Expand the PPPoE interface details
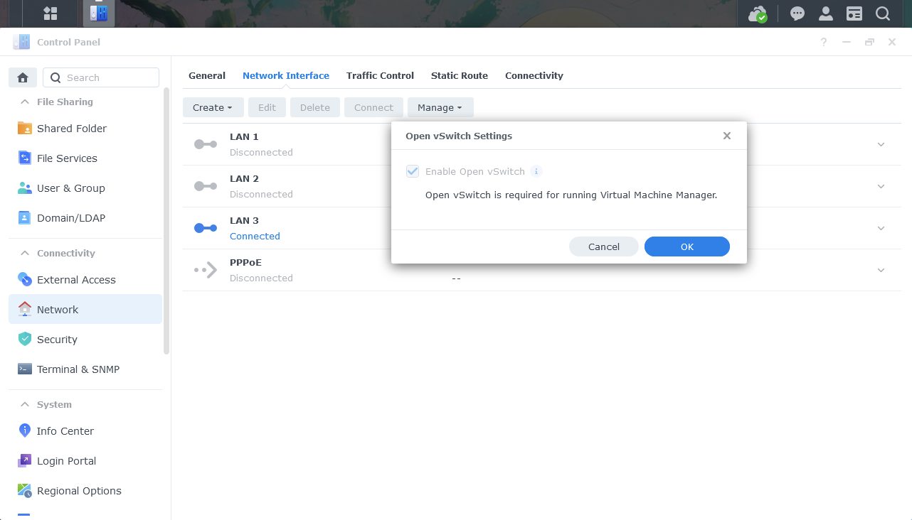 tap(881, 270)
